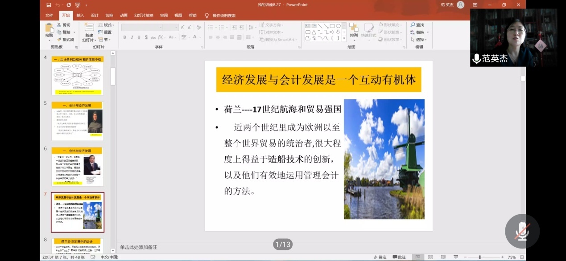Viewport: 566px width, 261px height.
Task: Toggle underline formatting
Action: 139,37
